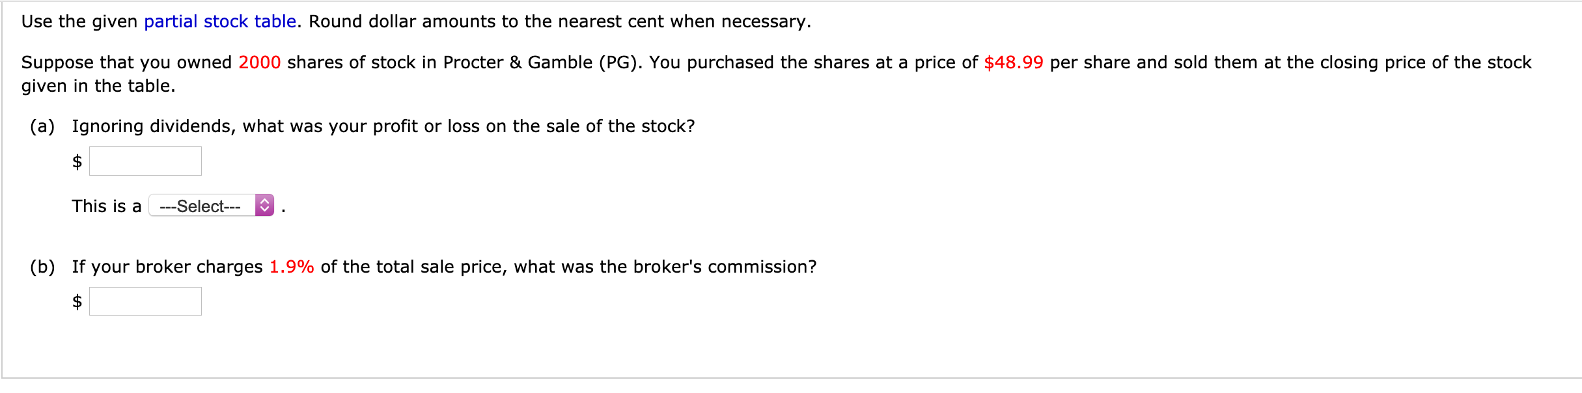Image resolution: width=1582 pixels, height=393 pixels.
Task: Click the dollar sign beside the second answer box
Action: point(76,303)
